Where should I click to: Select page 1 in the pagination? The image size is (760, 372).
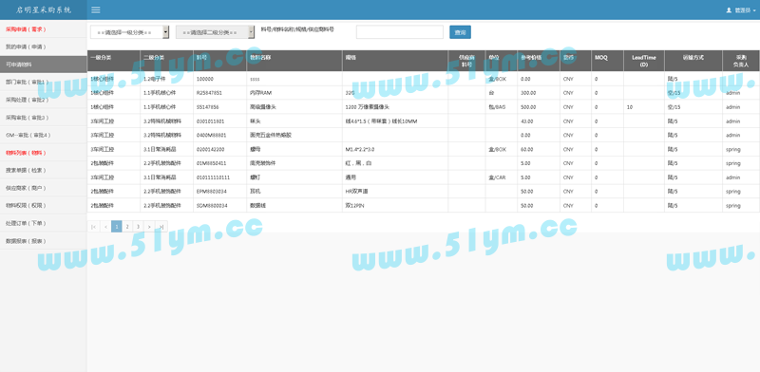coord(116,226)
